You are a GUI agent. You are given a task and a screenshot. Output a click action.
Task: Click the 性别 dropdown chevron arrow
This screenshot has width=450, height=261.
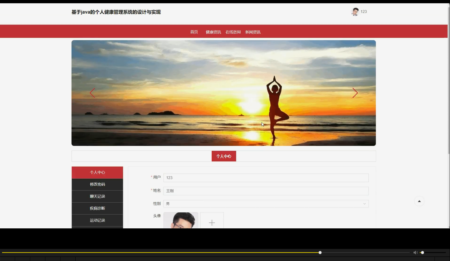pyautogui.click(x=364, y=204)
